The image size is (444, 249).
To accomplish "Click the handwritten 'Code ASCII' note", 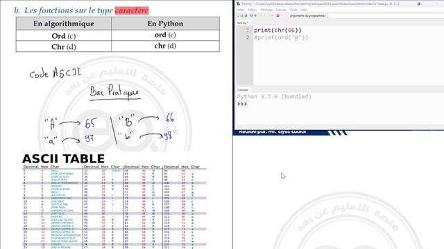I will (x=55, y=73).
